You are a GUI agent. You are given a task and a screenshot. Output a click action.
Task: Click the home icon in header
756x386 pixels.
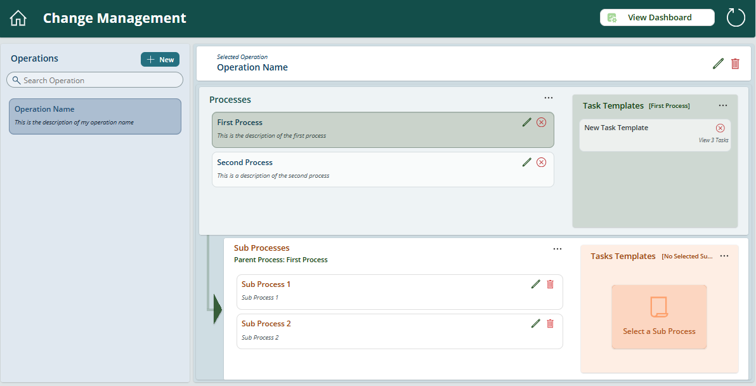click(18, 18)
